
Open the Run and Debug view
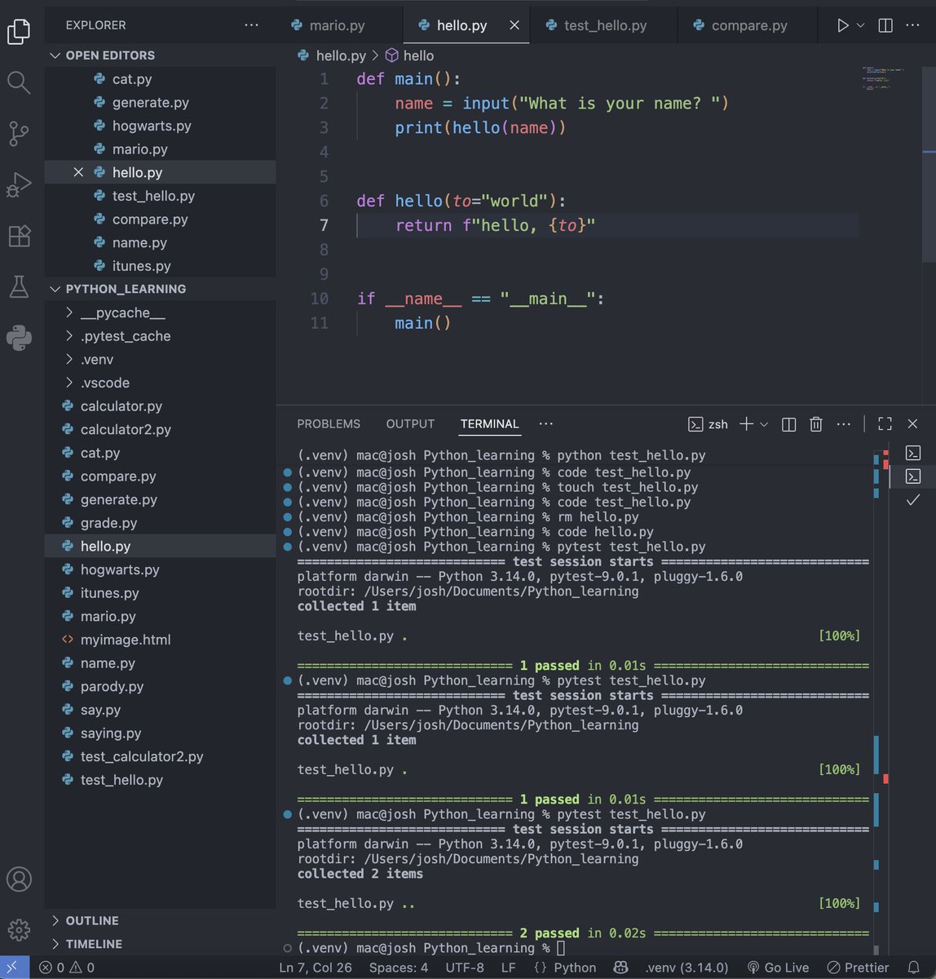[19, 184]
